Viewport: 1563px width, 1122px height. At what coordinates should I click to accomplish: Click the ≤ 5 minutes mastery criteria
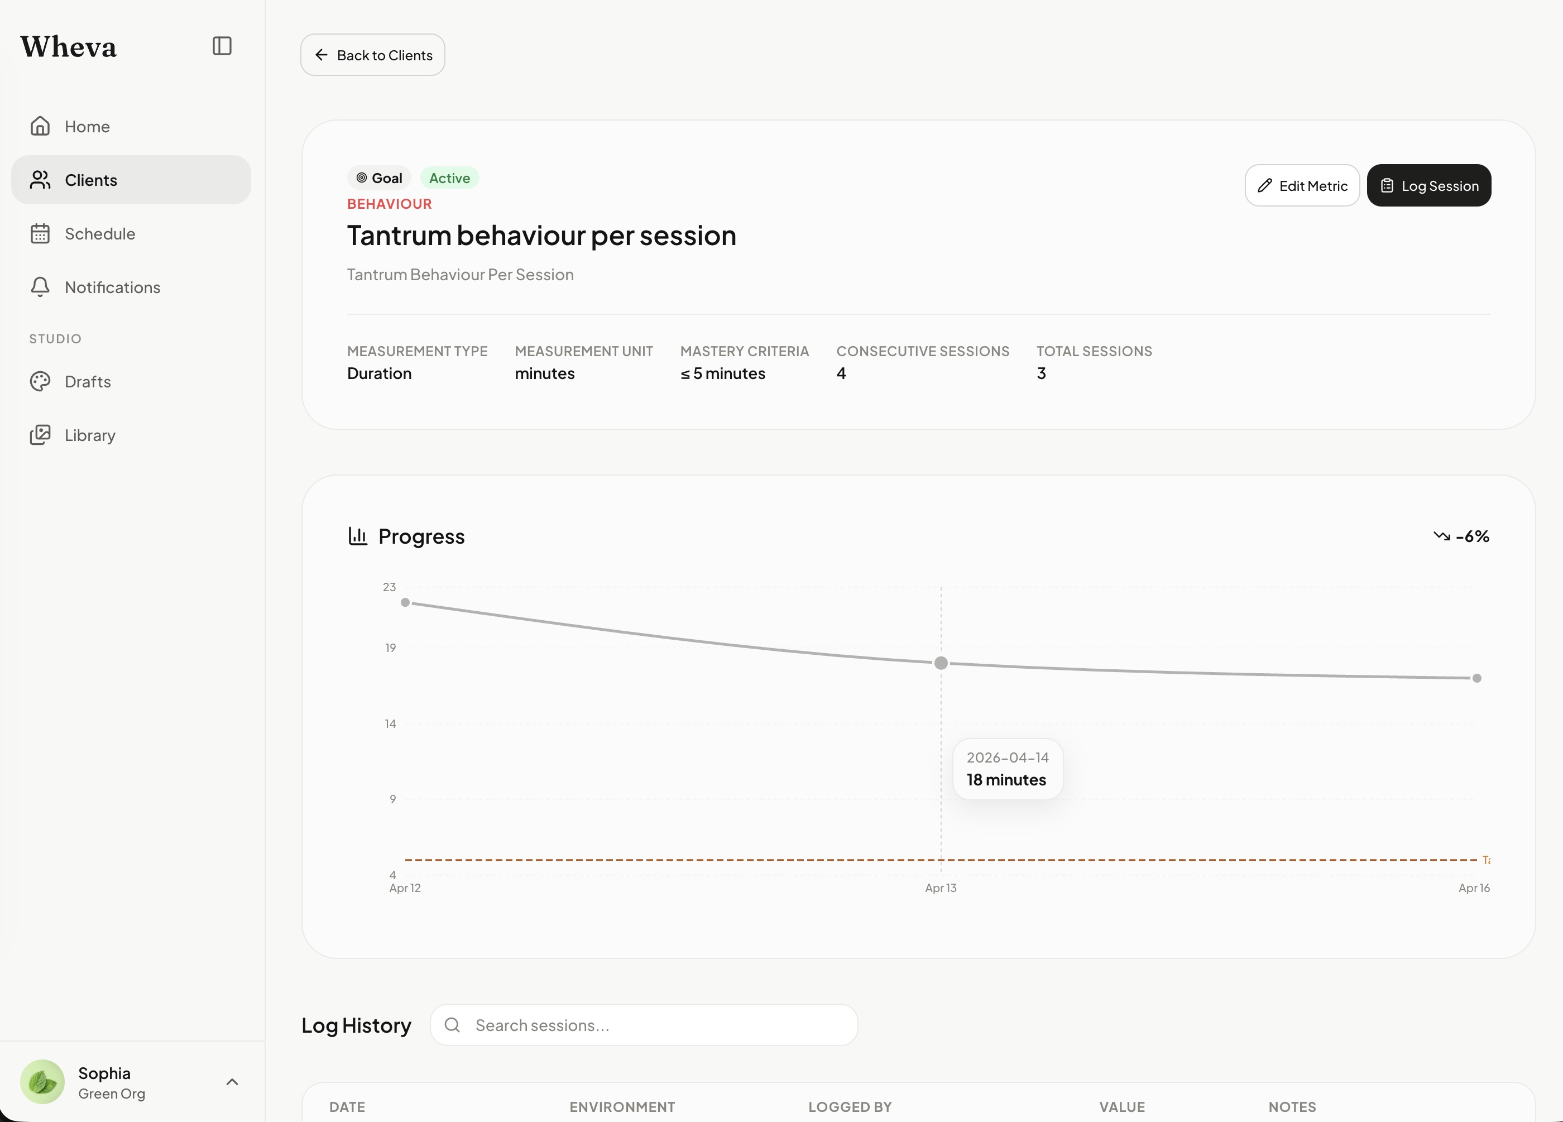722,373
